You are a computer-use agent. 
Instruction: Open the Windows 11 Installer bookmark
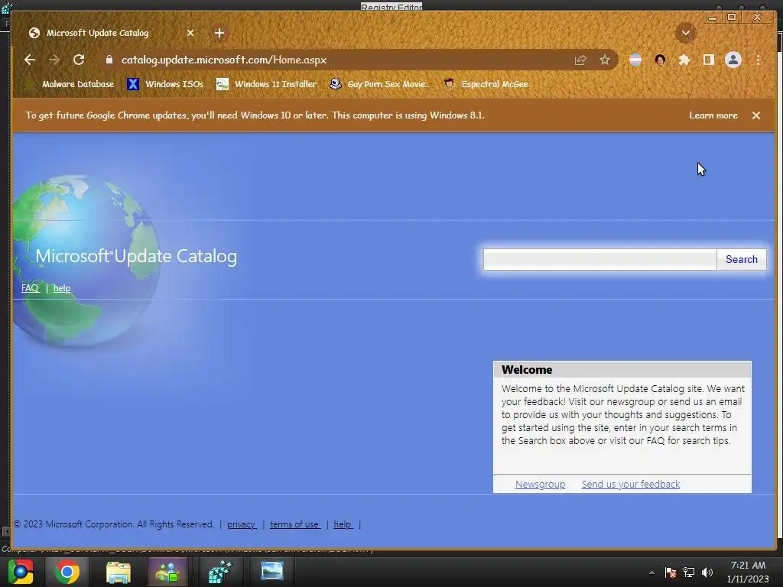pos(266,84)
